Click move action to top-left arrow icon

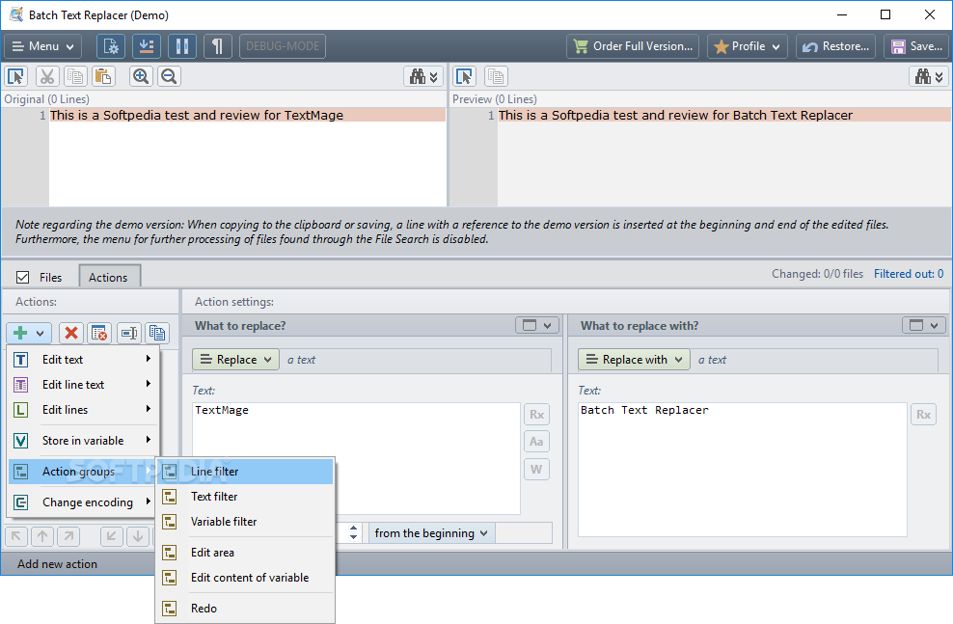[x=16, y=536]
